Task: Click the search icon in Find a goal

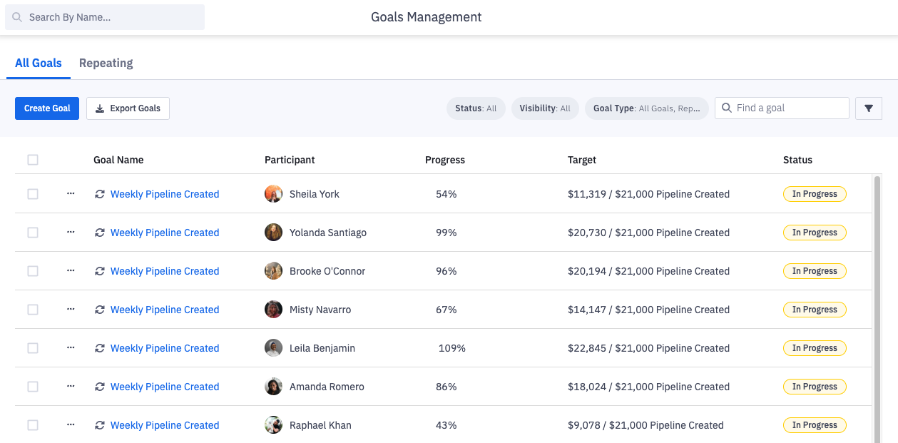Action: coord(727,108)
